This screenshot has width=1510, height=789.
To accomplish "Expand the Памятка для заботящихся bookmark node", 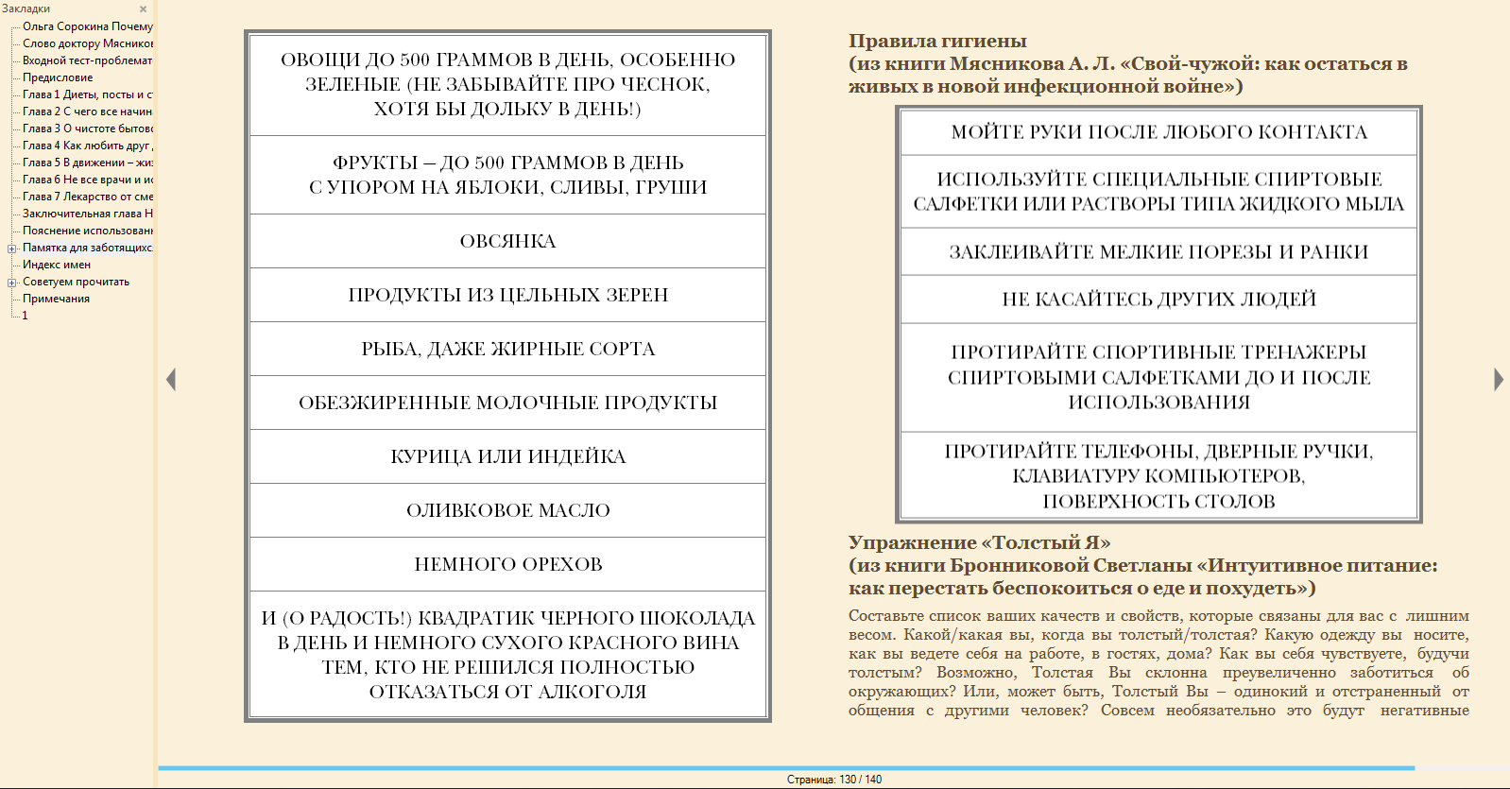I will pos(12,249).
